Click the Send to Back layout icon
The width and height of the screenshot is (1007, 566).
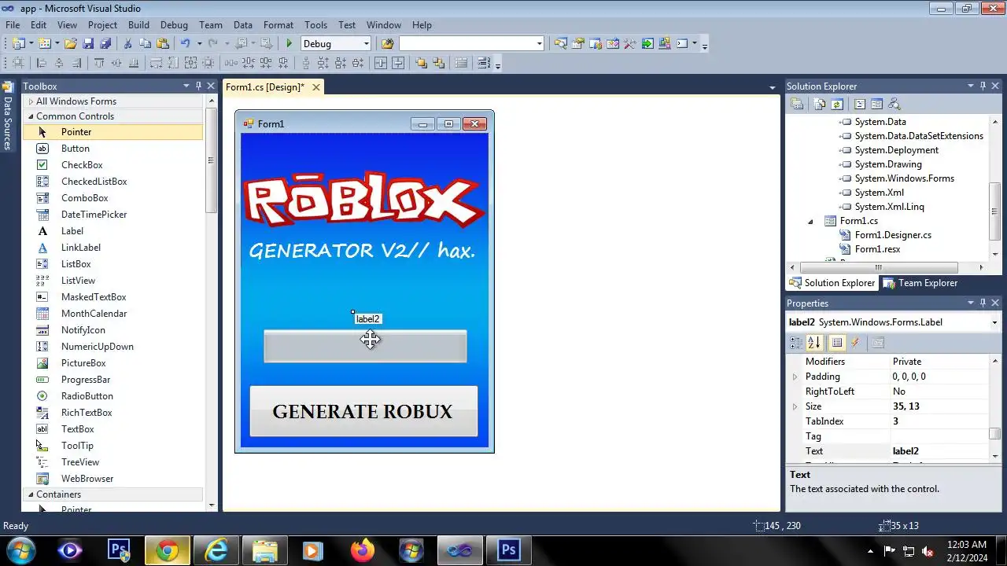point(438,63)
